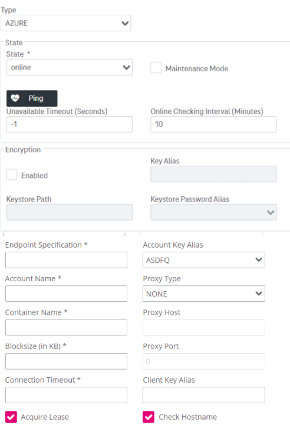Focus the Account Name input
Viewport: 290px width, 428px height.
[66, 294]
